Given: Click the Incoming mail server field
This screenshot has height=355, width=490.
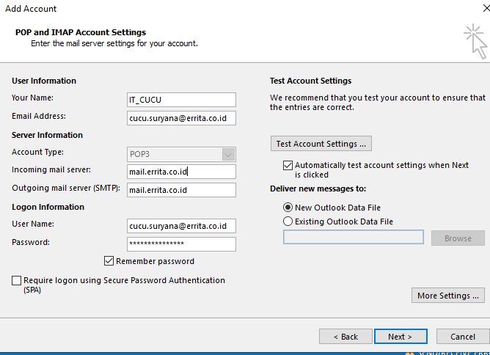Looking at the screenshot, I should point(180,172).
